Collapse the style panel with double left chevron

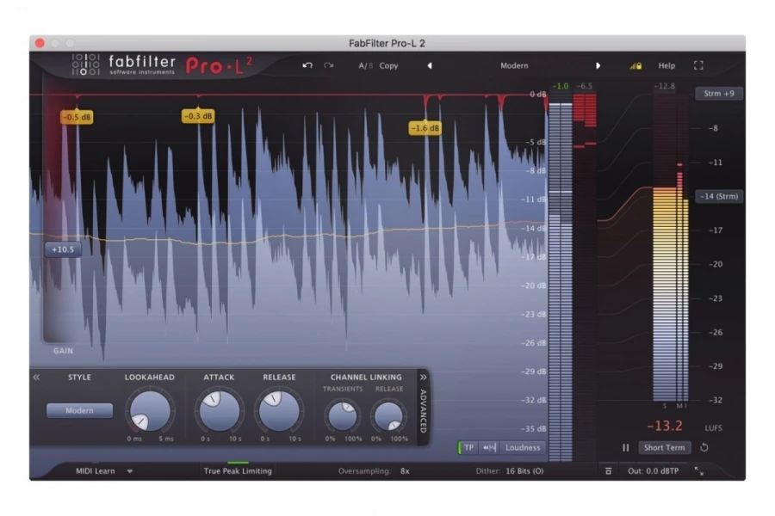click(36, 377)
